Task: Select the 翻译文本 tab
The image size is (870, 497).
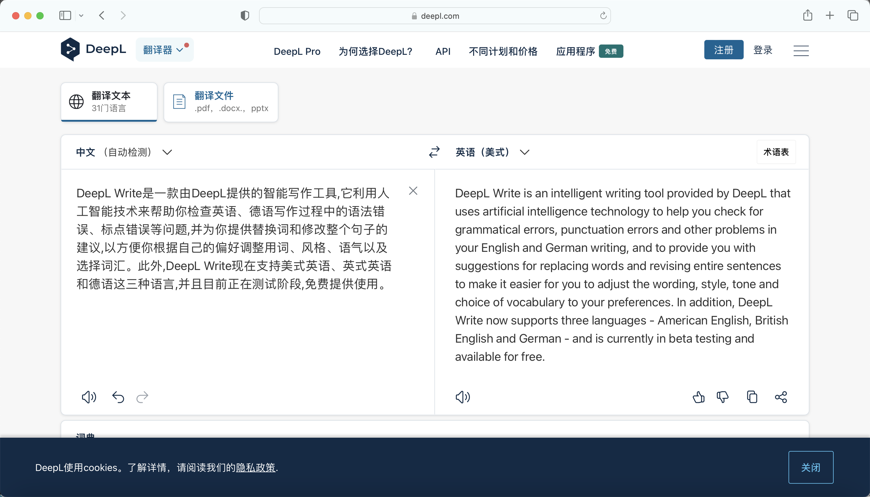Action: pos(109,102)
